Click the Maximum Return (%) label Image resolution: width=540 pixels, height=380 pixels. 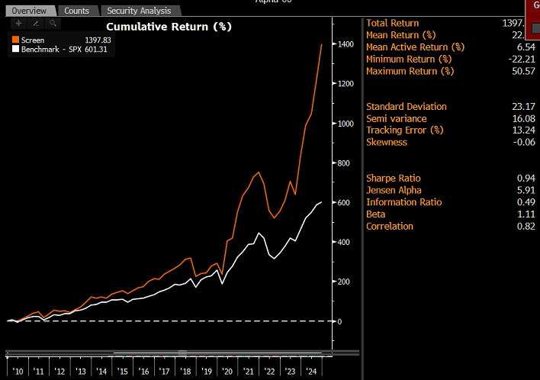click(x=410, y=71)
